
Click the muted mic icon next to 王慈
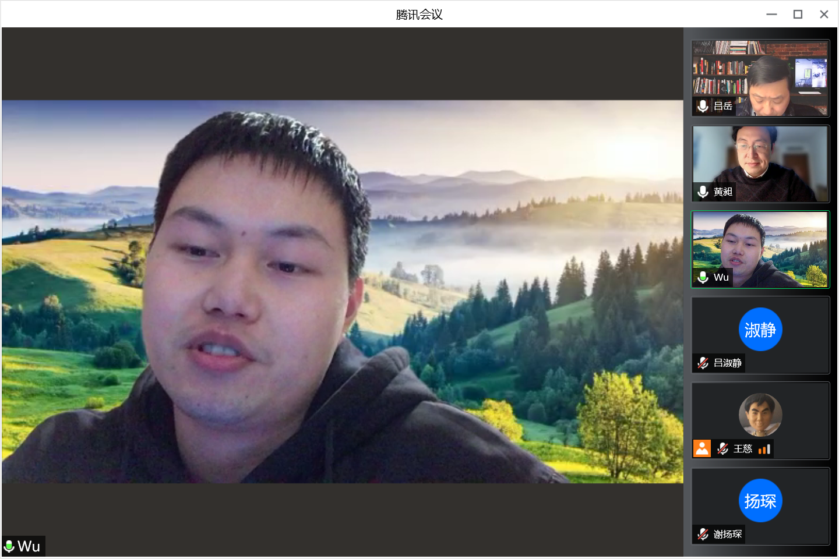point(722,448)
